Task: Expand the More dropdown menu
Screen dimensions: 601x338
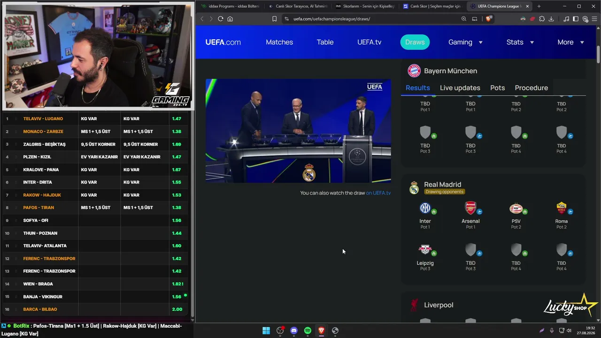Action: pyautogui.click(x=570, y=42)
